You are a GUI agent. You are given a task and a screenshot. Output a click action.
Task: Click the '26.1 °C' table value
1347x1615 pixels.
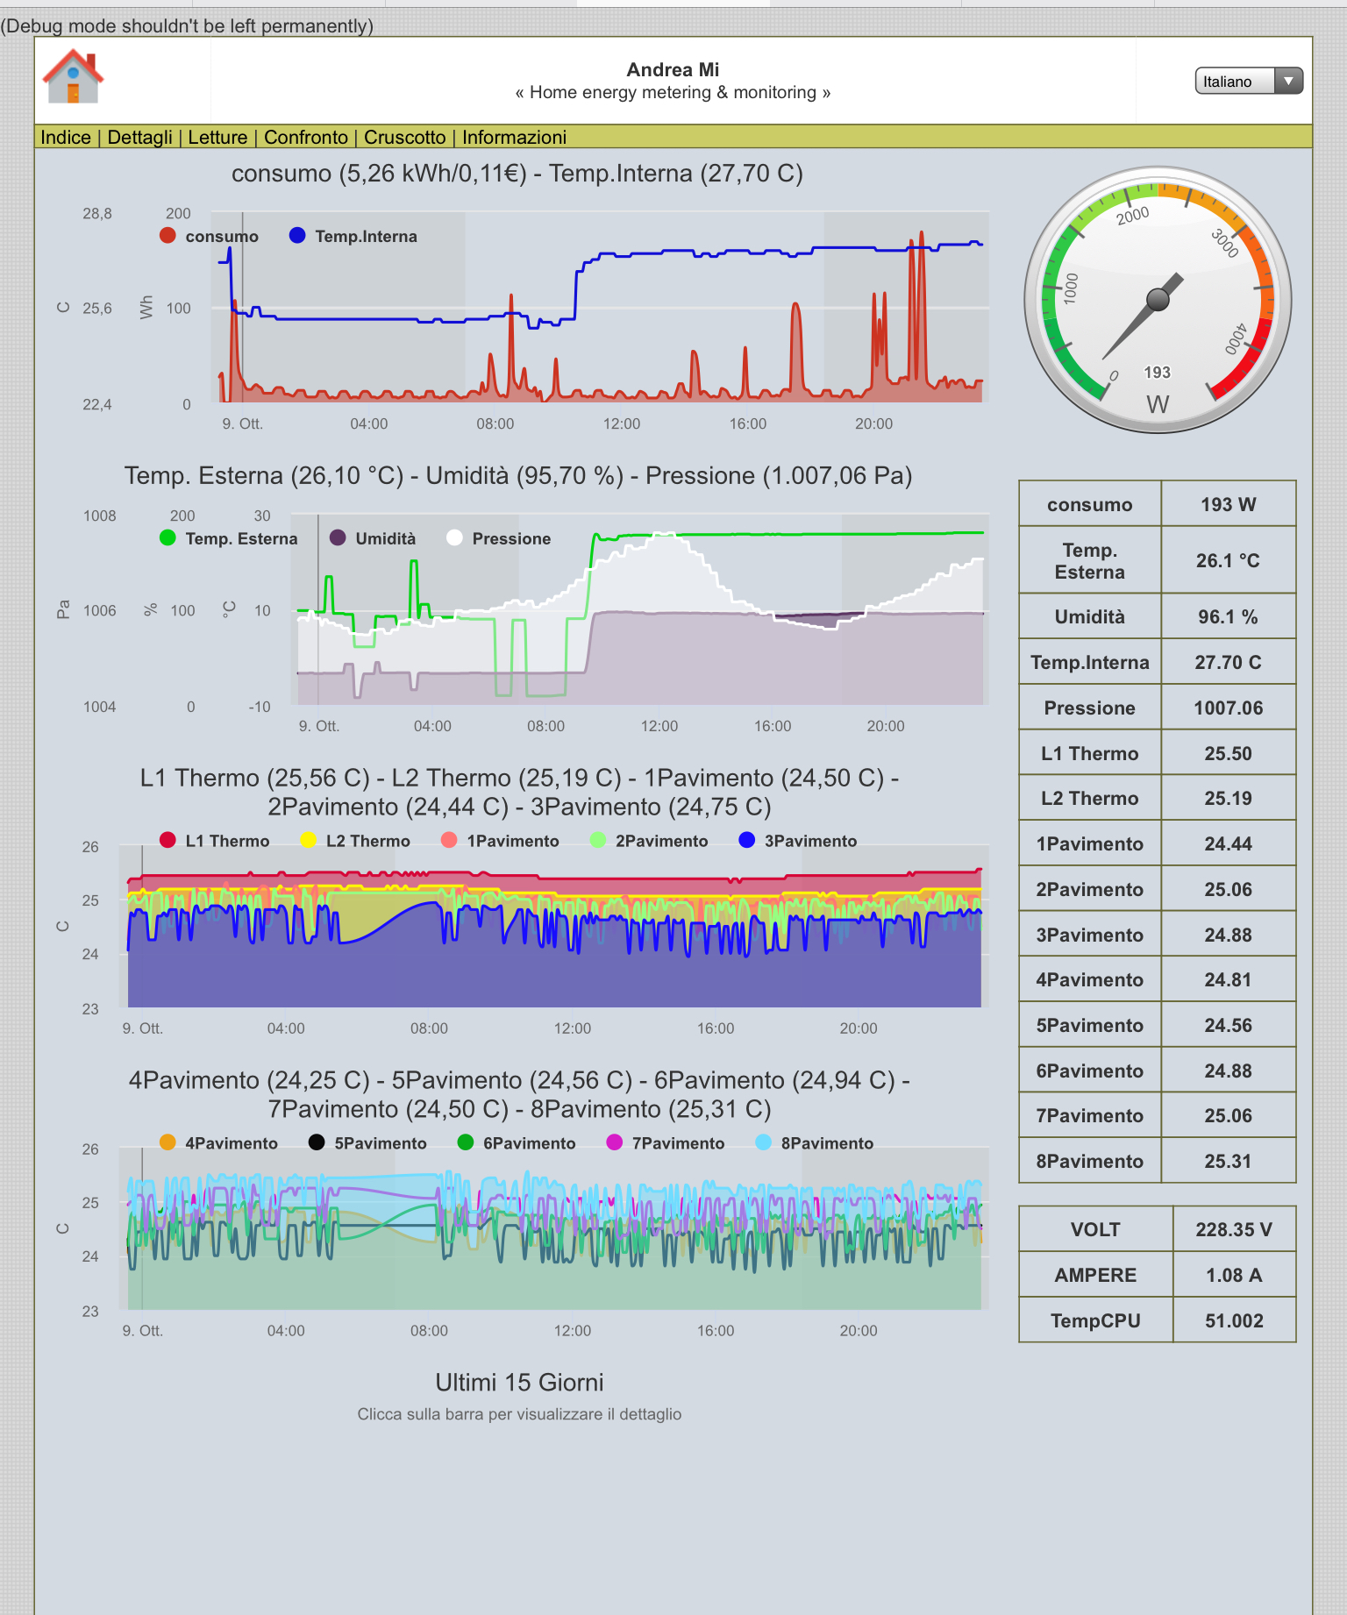(1229, 560)
